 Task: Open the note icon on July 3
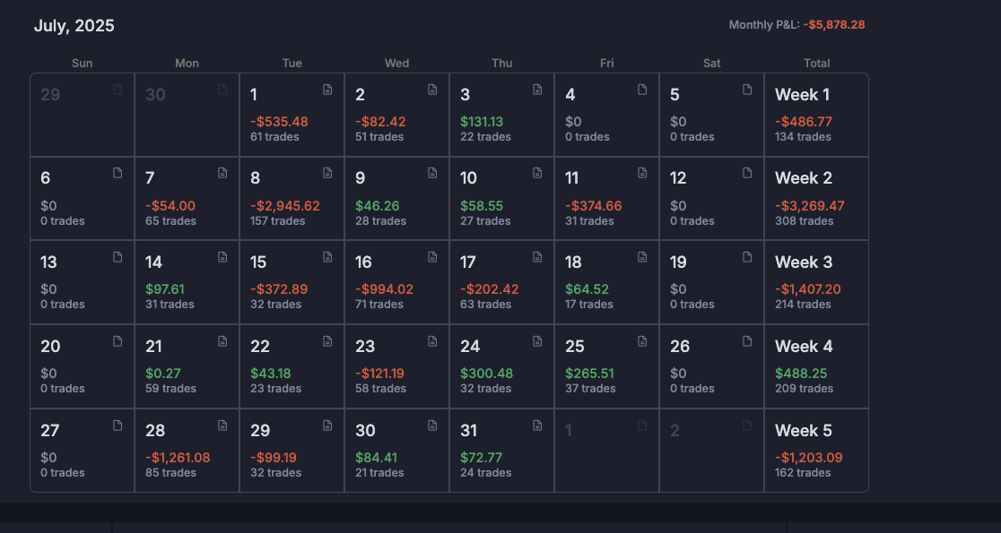coord(537,90)
